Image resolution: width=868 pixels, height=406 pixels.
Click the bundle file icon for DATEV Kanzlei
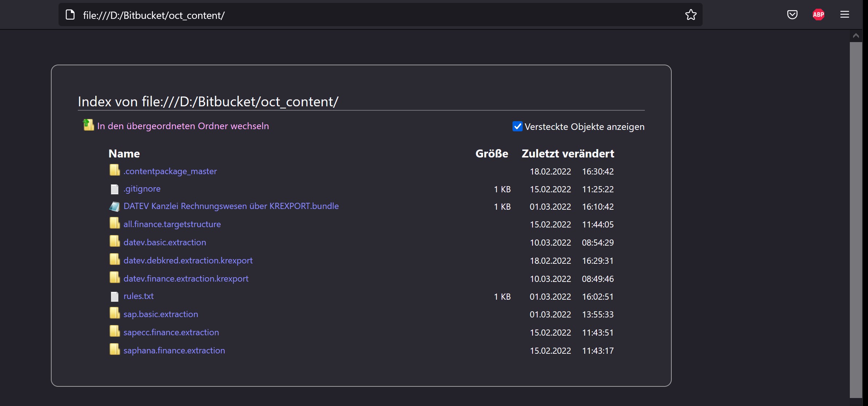coord(114,206)
